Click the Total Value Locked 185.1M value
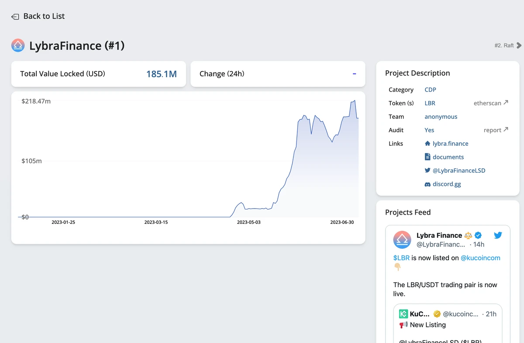This screenshot has width=524, height=343. tap(162, 74)
